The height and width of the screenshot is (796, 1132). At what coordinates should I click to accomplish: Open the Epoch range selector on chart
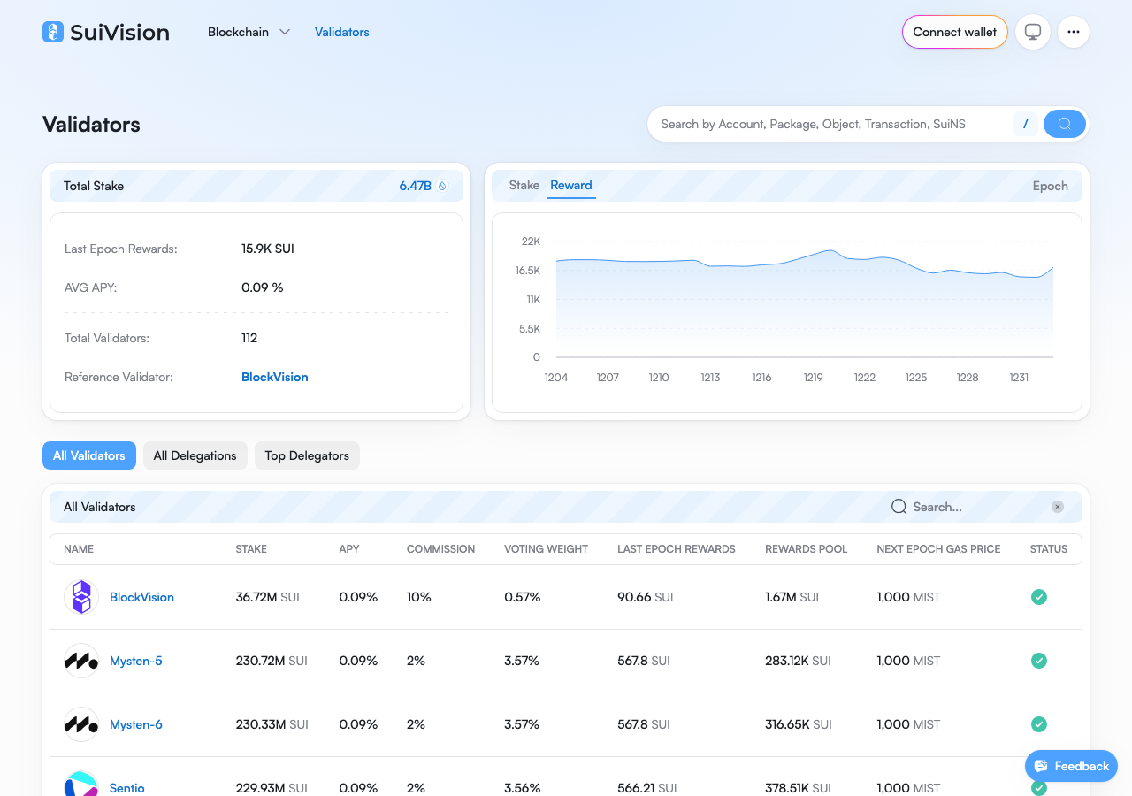(x=1051, y=186)
